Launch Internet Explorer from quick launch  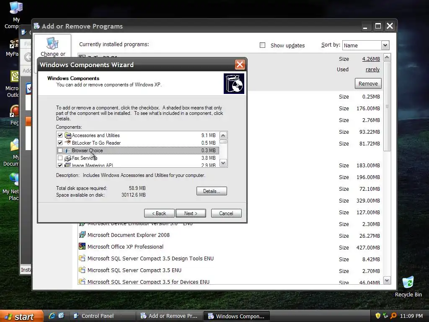(x=52, y=316)
